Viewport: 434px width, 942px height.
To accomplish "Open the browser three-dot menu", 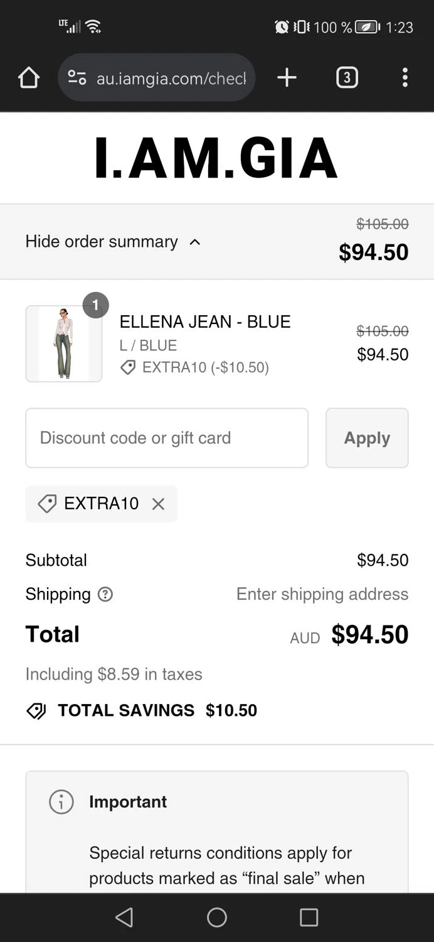I will [x=405, y=78].
